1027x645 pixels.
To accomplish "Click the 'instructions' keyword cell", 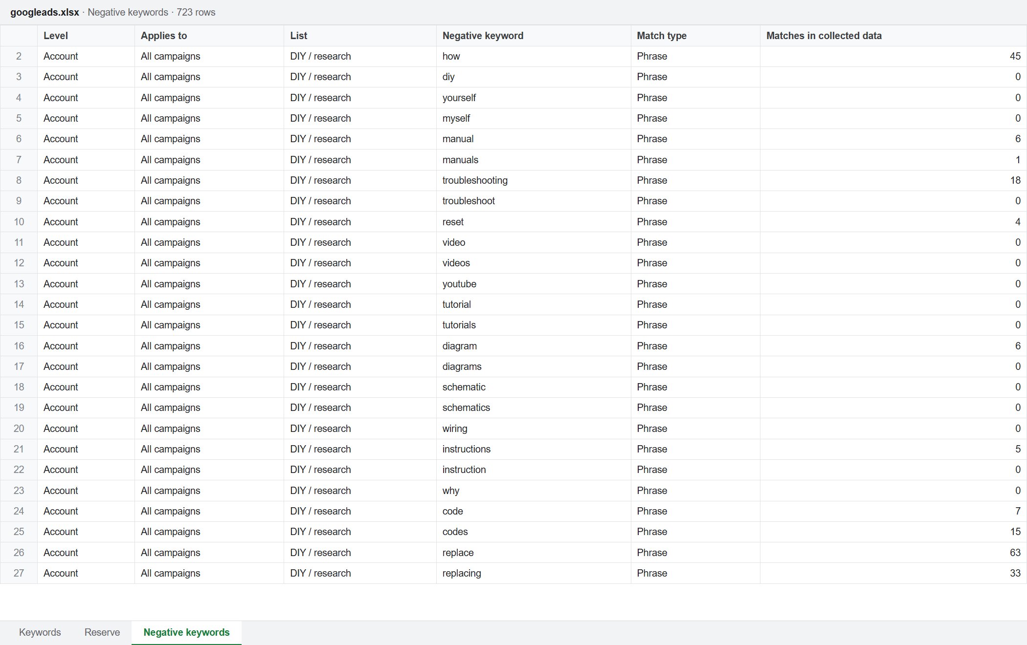I will pos(534,449).
